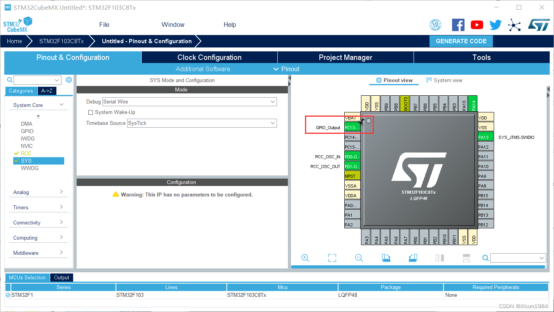Zoom out of the pinout view
554x312 pixels.
pyautogui.click(x=359, y=258)
